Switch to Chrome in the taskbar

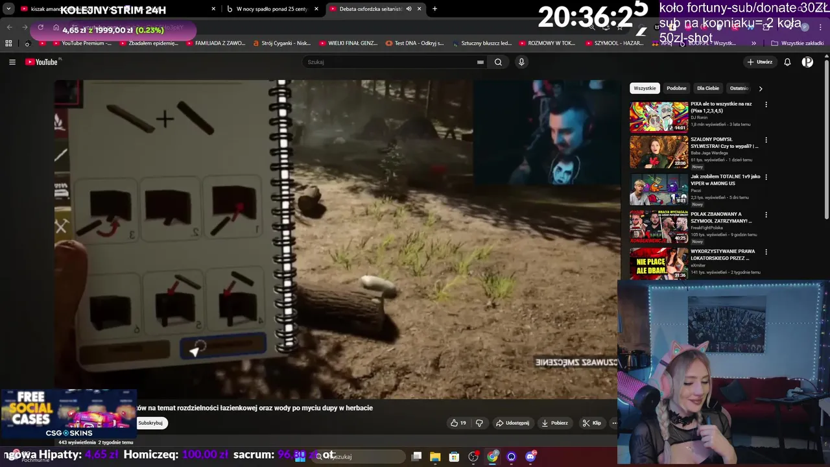(x=493, y=457)
